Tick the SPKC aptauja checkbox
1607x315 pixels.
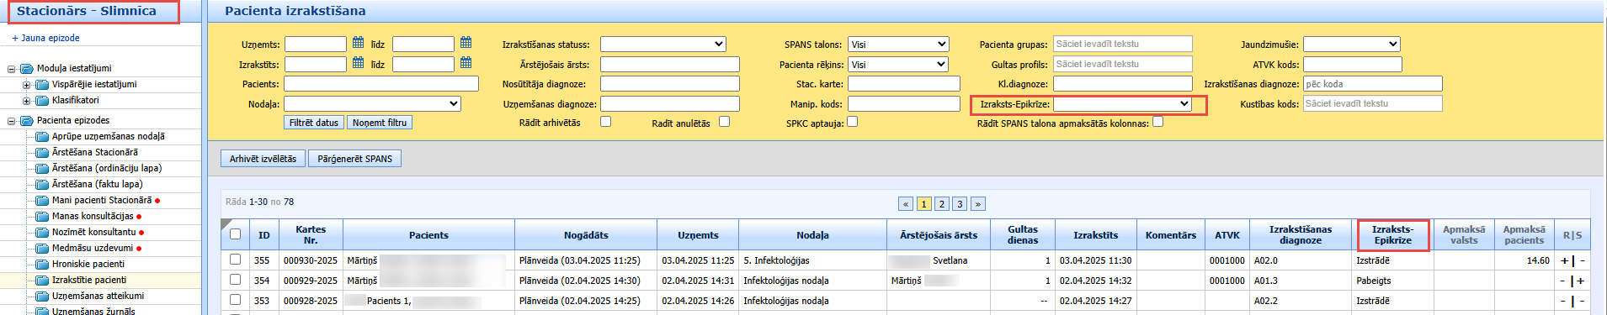click(x=852, y=122)
